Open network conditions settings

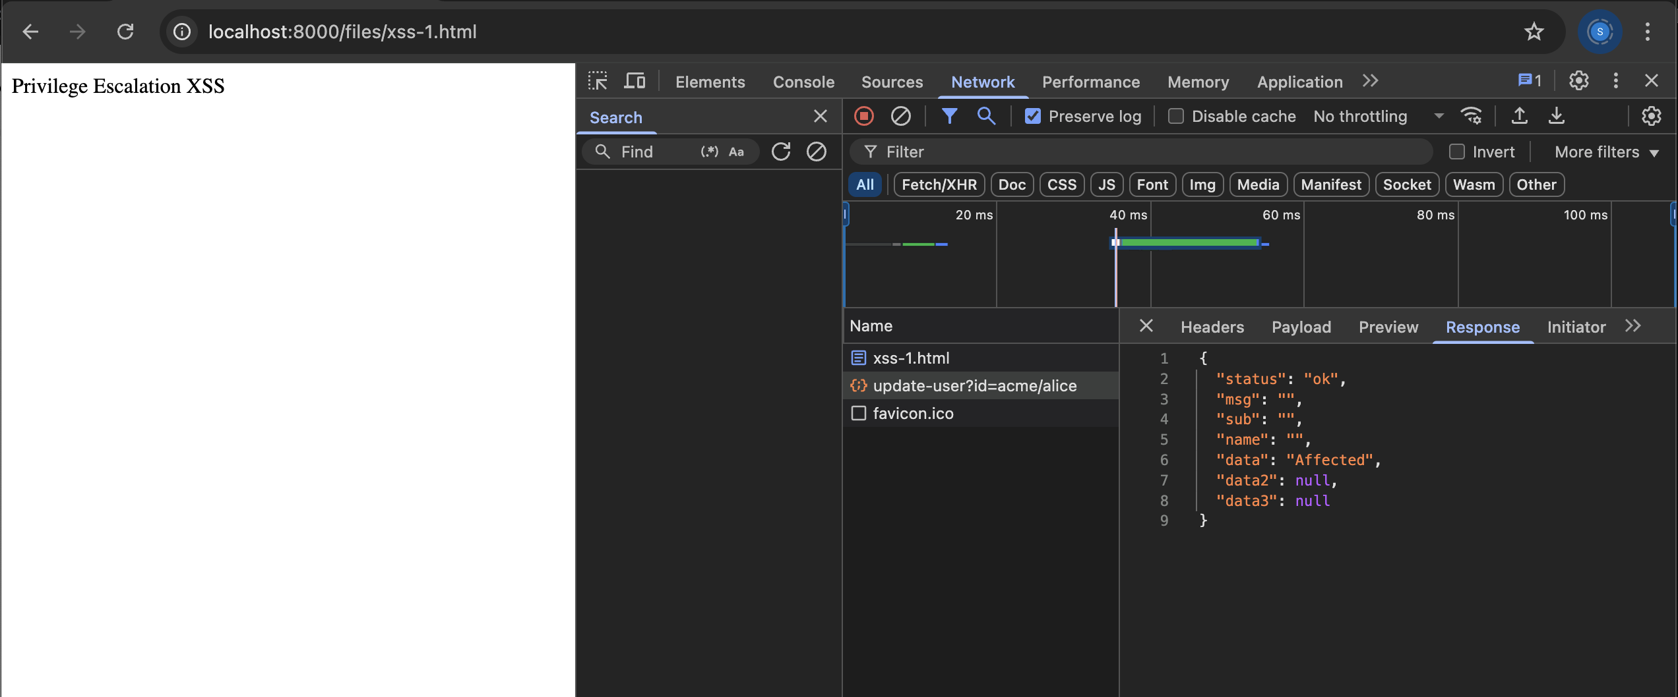pyautogui.click(x=1472, y=116)
